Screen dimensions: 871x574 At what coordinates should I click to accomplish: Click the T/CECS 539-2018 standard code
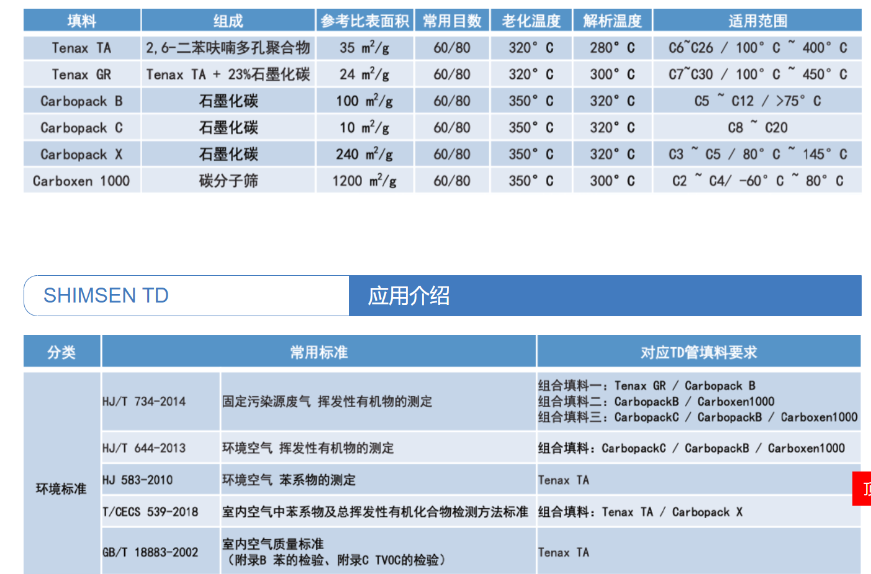150,512
